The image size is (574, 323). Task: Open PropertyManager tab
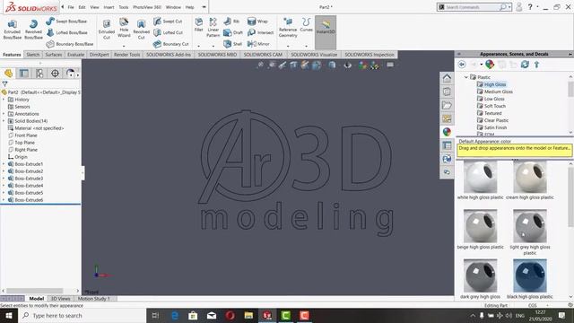[x=24, y=74]
